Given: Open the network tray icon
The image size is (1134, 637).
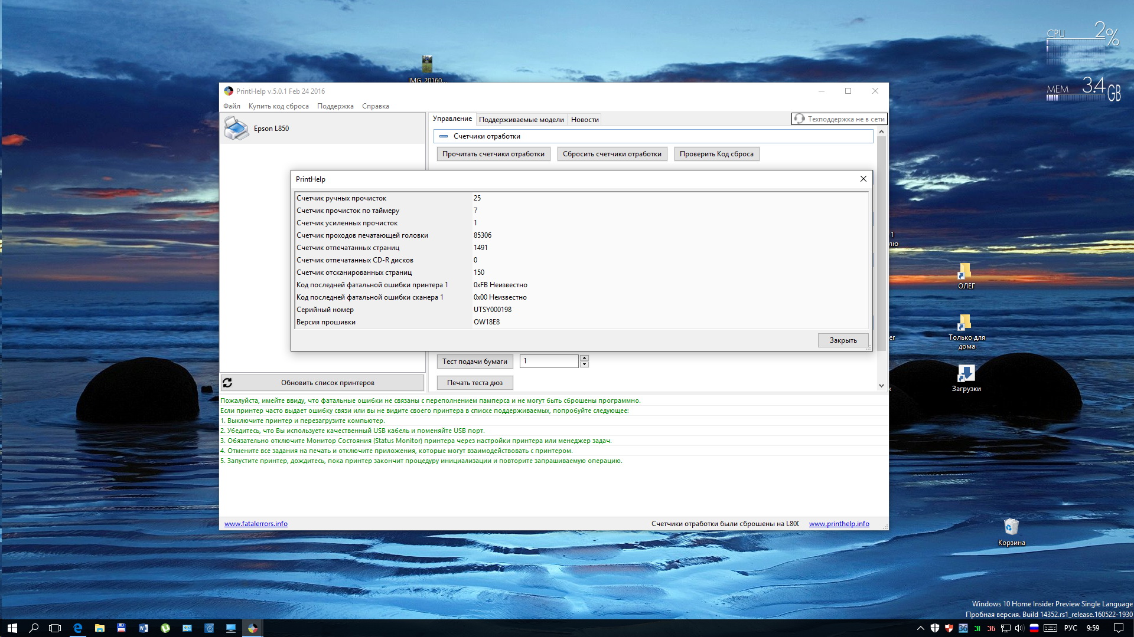Looking at the screenshot, I should tap(1006, 628).
